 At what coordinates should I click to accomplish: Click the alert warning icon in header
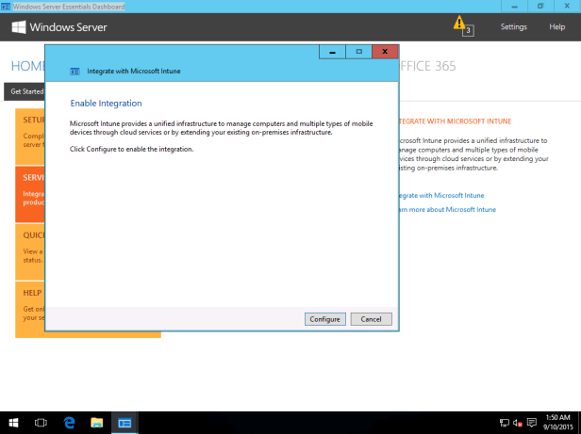click(x=459, y=24)
